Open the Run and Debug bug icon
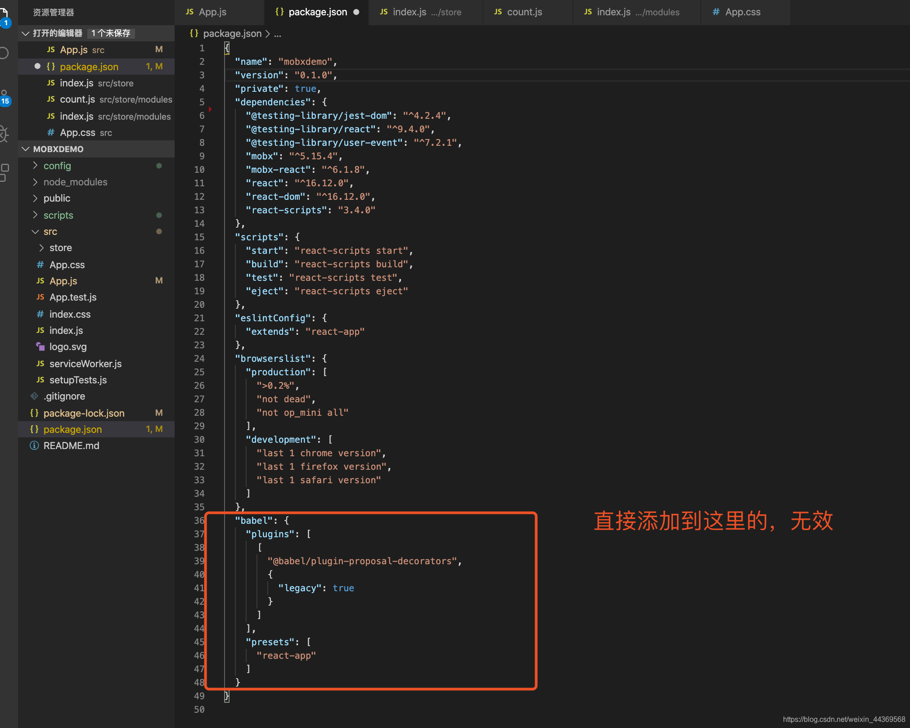Viewport: 910px width, 728px height. (x=4, y=133)
